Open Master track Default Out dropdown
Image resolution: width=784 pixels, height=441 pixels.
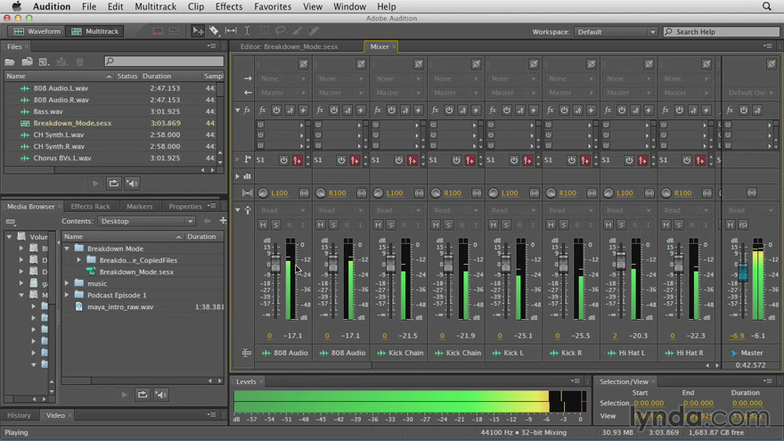point(750,93)
